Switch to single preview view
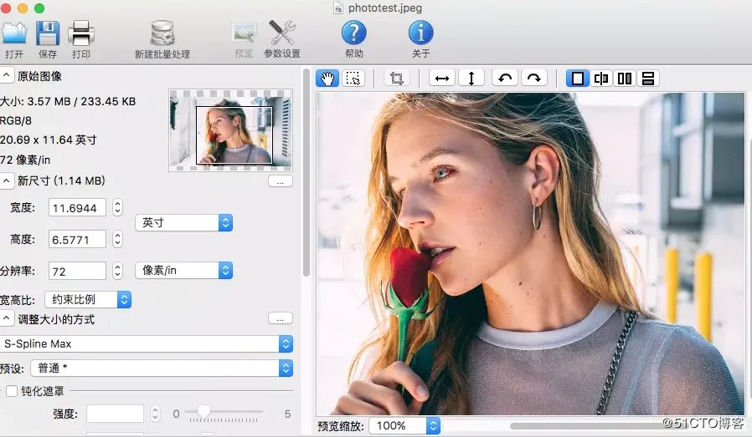 [x=578, y=78]
